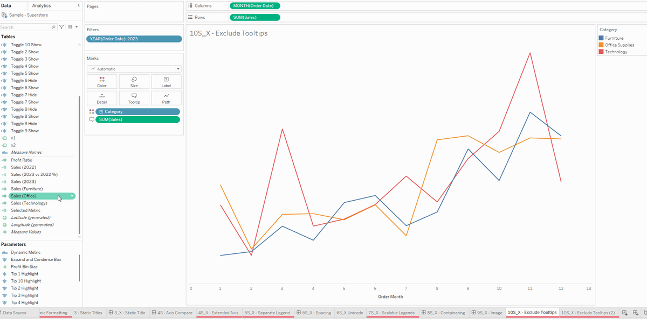Click the Search fields input box
The height and width of the screenshot is (319, 647).
pyautogui.click(x=27, y=27)
